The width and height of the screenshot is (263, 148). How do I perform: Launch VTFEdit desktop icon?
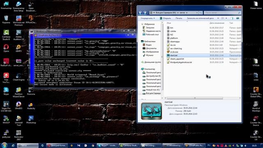click(x=256, y=62)
